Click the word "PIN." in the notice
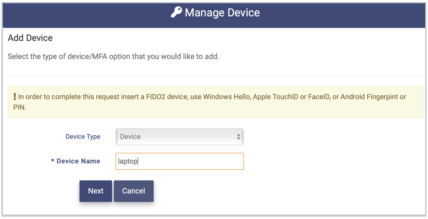 [x=20, y=107]
